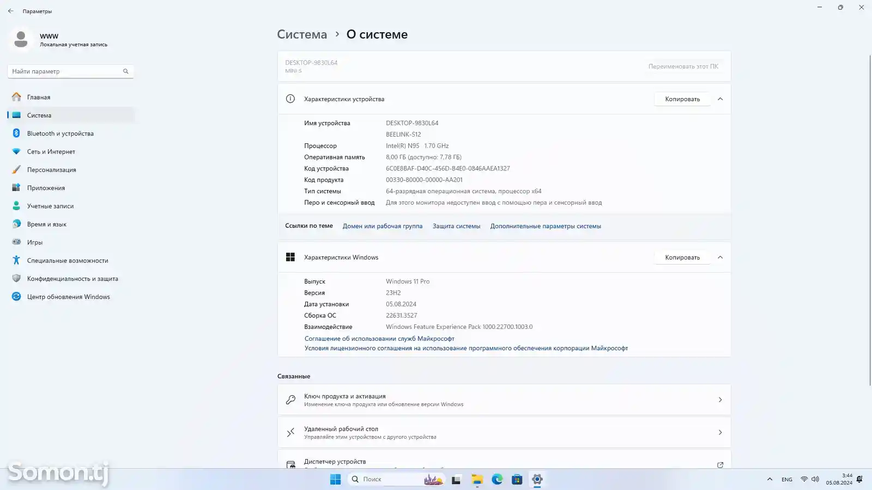Click the info icon by Характеристики устройства
Image resolution: width=872 pixels, height=490 pixels.
coord(290,99)
